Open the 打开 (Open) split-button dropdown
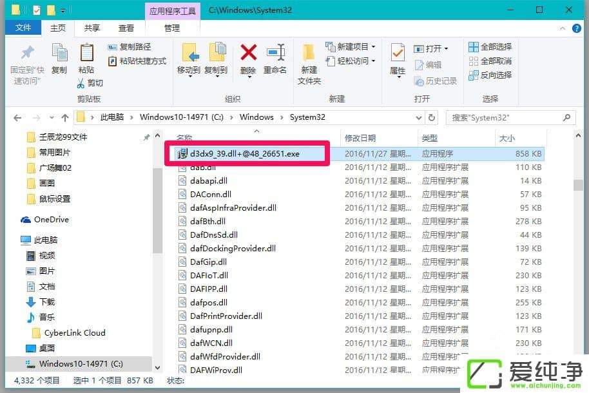Image resolution: width=589 pixels, height=393 pixels. [446, 49]
